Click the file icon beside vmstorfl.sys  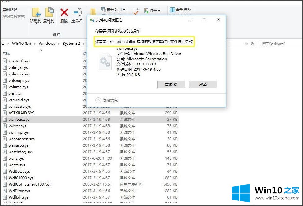(5, 61)
